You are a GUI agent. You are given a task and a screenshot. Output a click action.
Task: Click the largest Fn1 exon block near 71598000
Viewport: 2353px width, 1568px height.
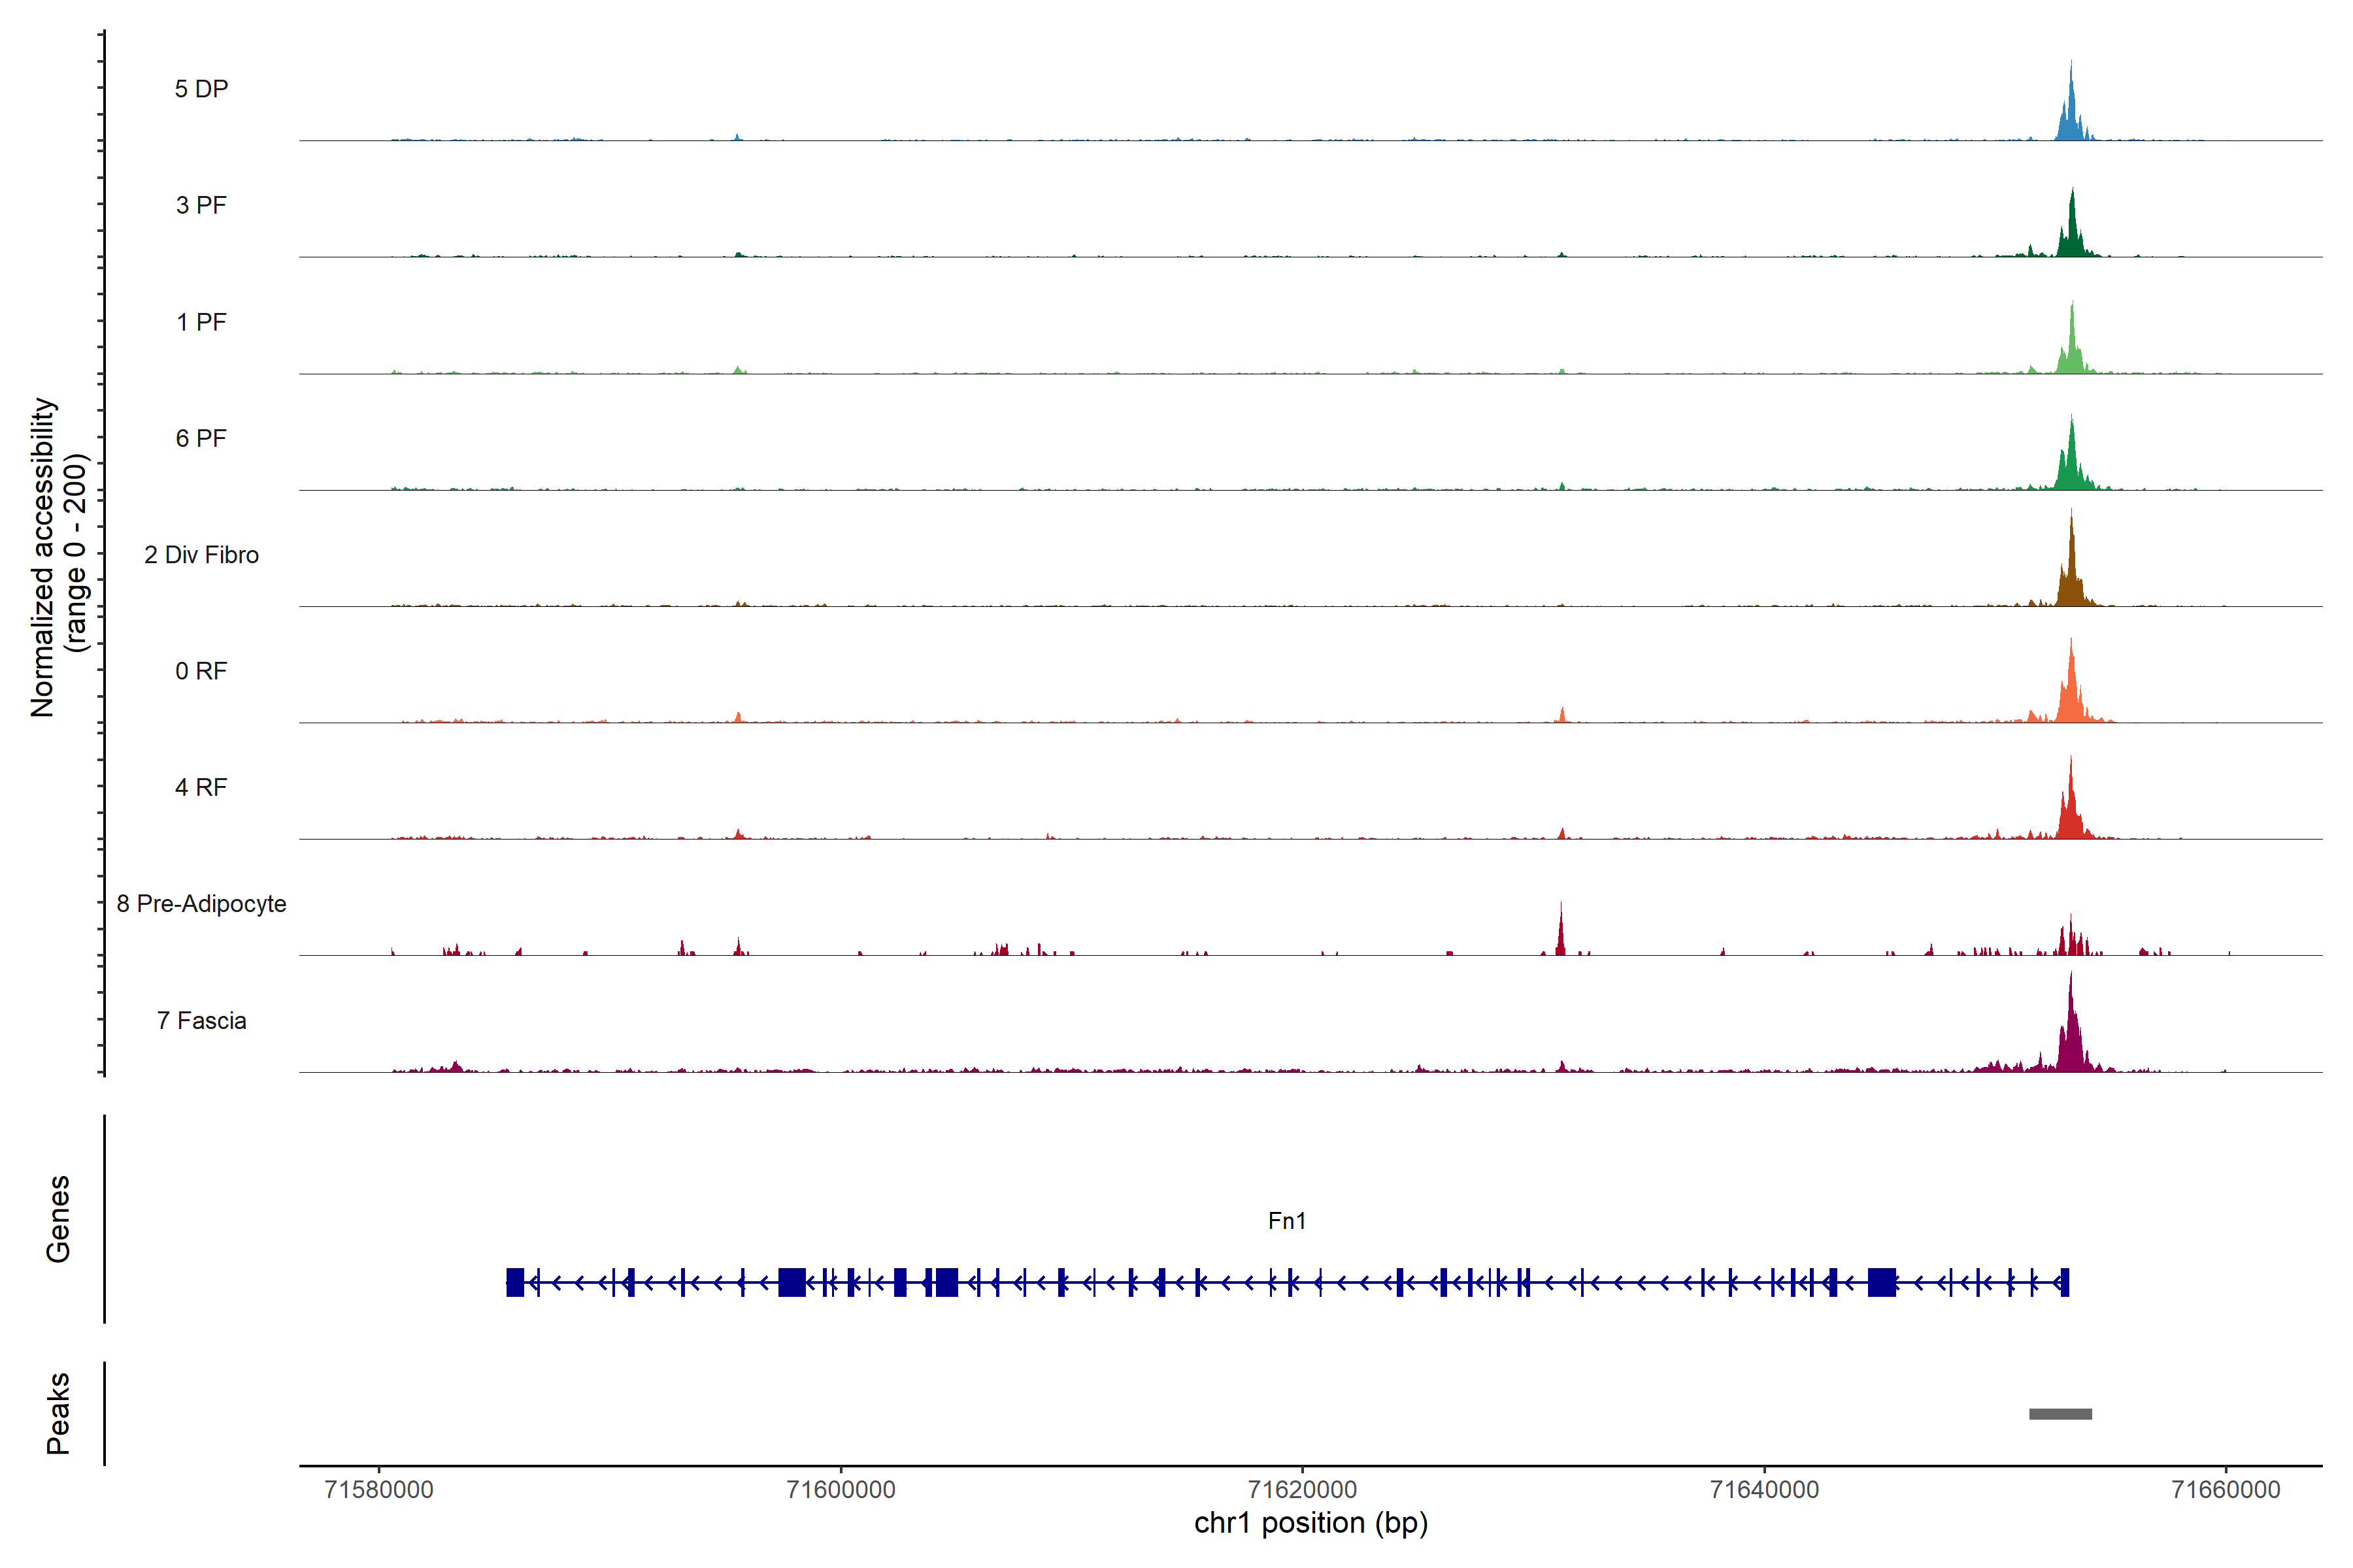tap(792, 1282)
